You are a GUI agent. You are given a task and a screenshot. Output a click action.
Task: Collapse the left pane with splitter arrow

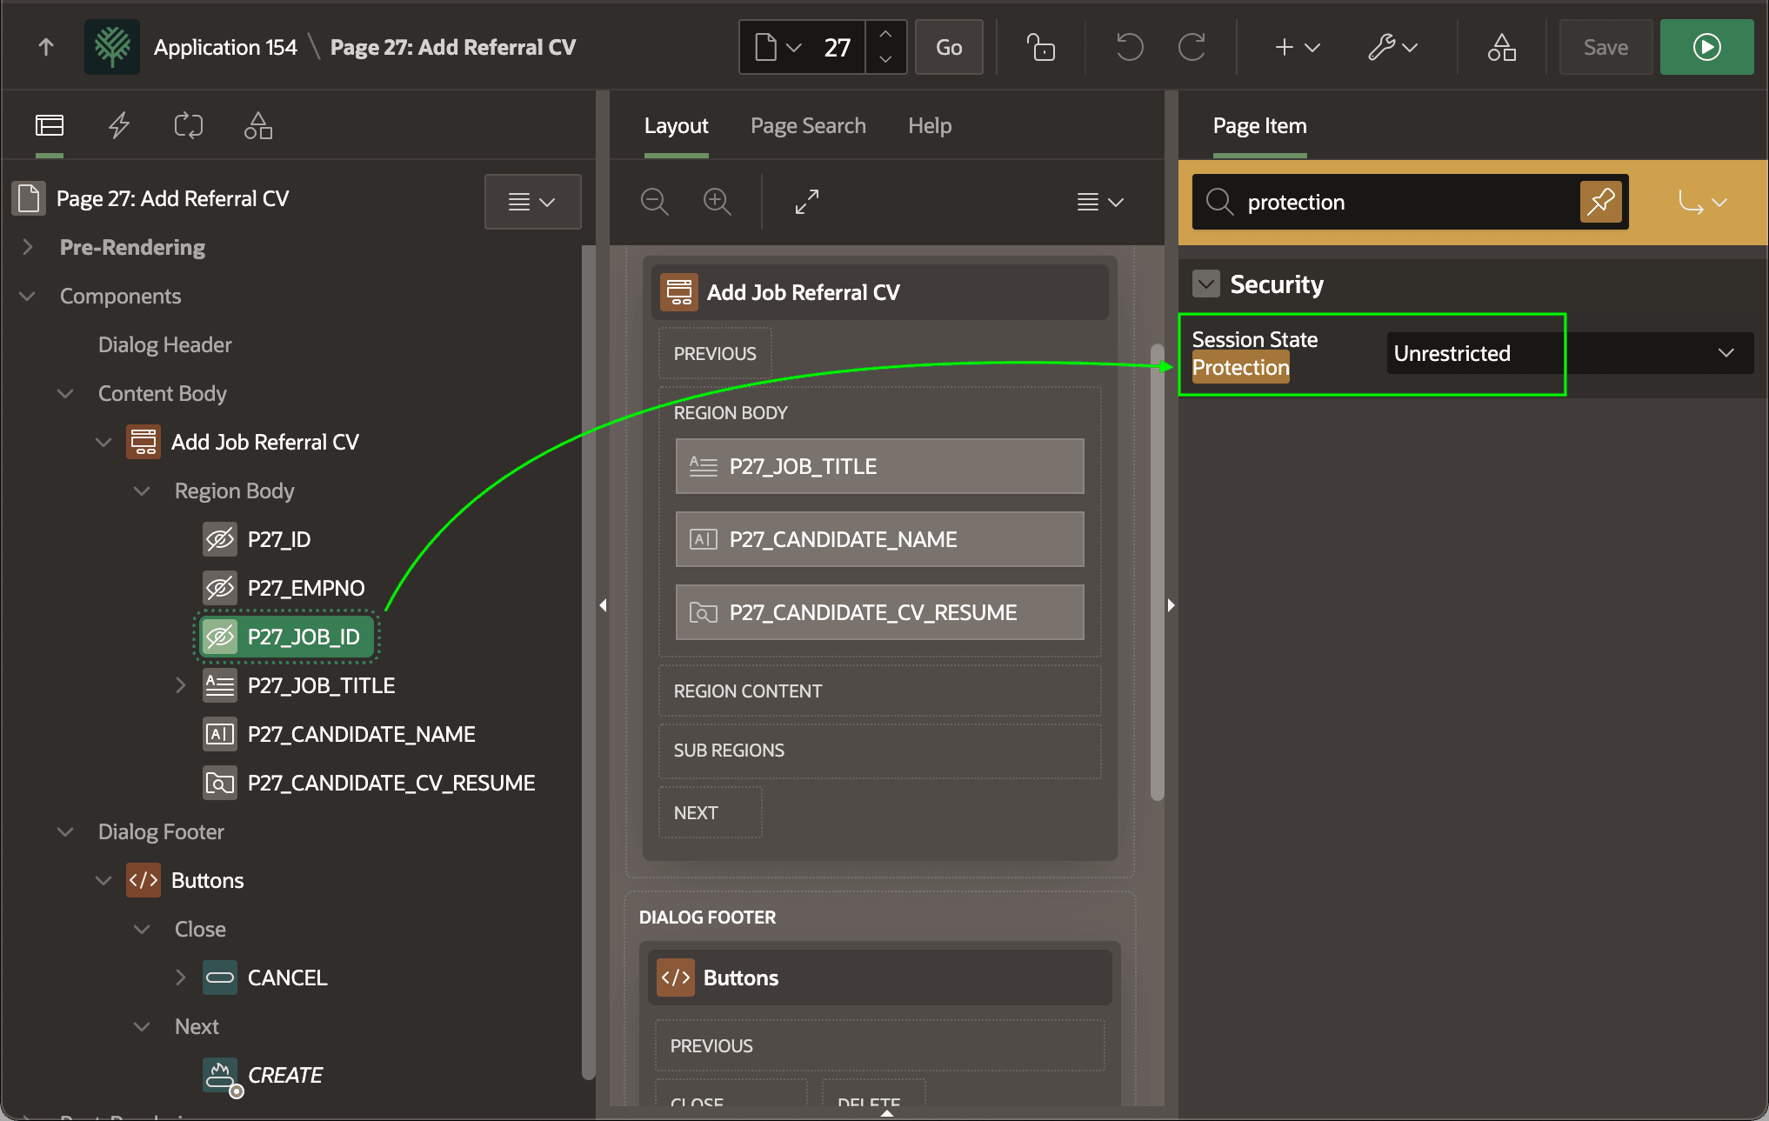(x=603, y=605)
